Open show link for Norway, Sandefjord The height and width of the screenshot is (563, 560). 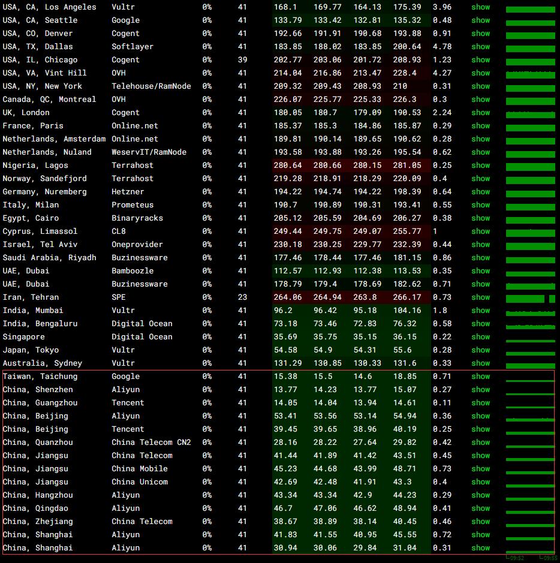(x=480, y=179)
